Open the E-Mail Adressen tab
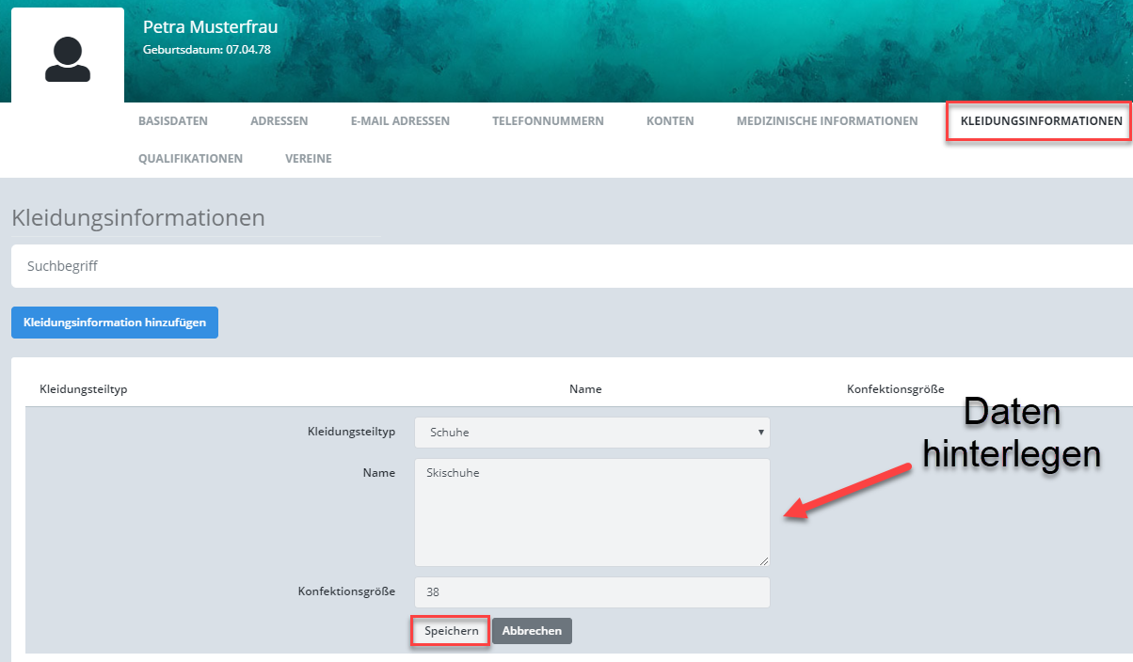Image resolution: width=1133 pixels, height=662 pixels. [400, 121]
